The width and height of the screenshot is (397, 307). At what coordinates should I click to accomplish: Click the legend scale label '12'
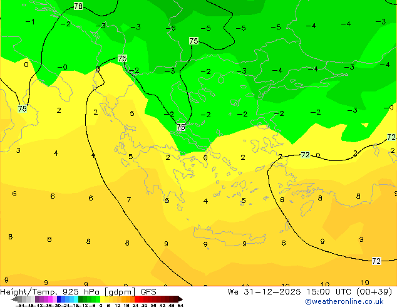pyautogui.click(x=117, y=306)
